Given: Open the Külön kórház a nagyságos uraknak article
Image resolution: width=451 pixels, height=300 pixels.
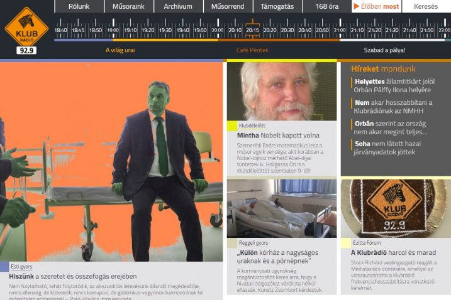Looking at the screenshot, I should click(x=277, y=257).
